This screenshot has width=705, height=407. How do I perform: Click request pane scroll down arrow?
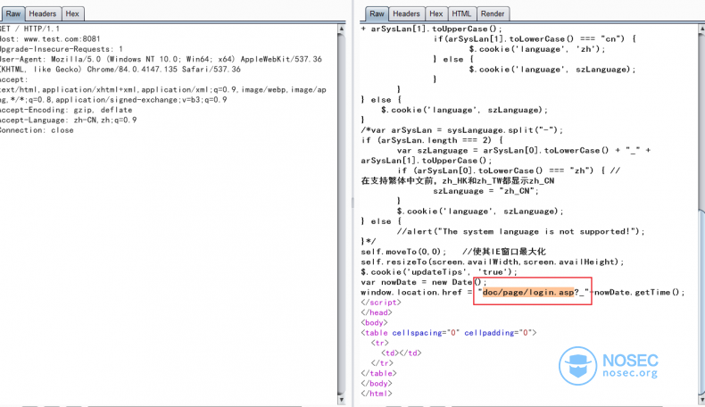click(x=341, y=399)
